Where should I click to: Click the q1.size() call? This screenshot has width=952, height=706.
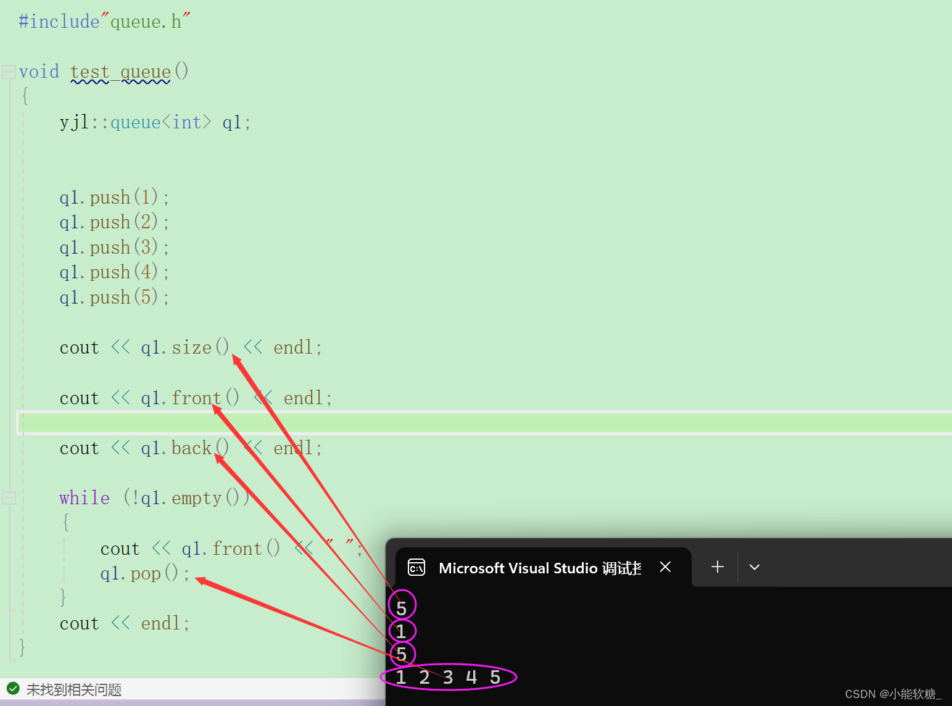pos(185,347)
